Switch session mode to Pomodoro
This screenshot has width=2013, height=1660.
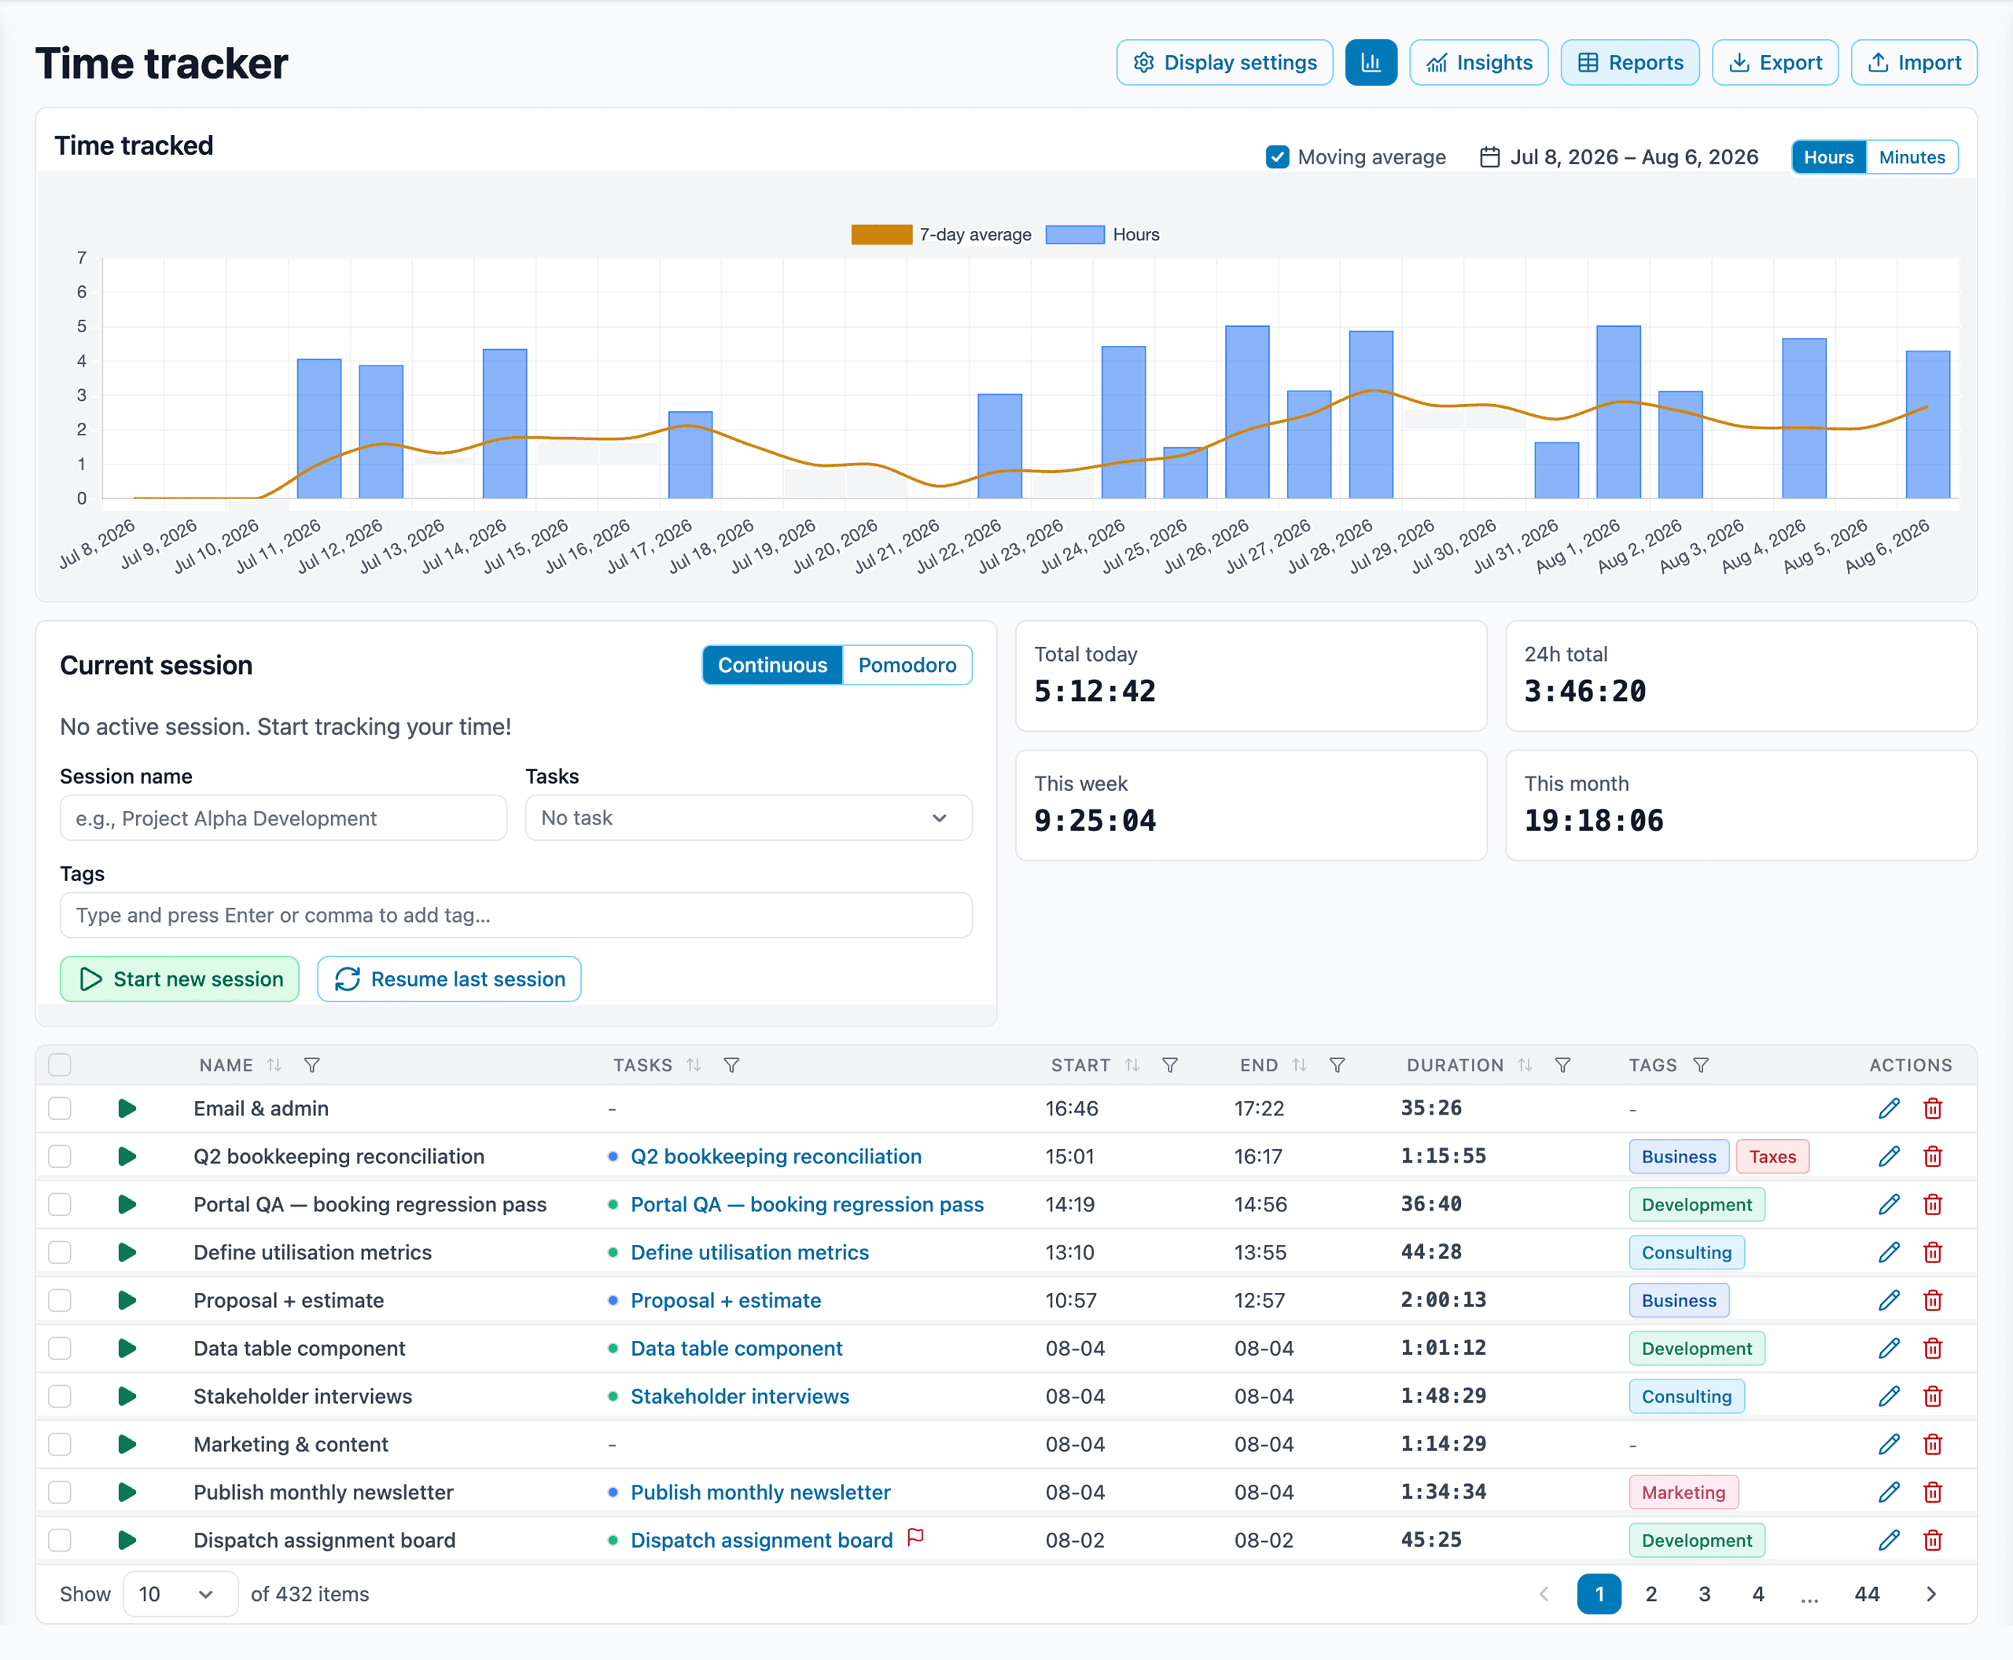coord(907,665)
